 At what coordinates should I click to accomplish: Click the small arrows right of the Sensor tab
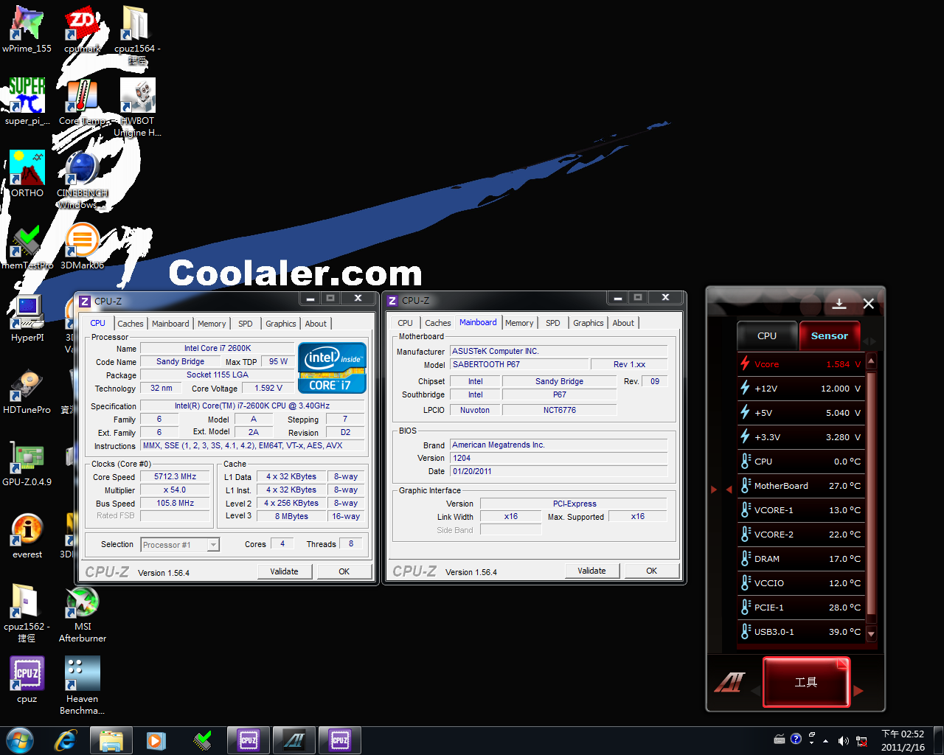(x=870, y=341)
